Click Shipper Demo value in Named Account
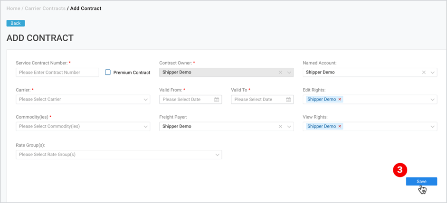The width and height of the screenshot is (447, 203). pos(320,72)
